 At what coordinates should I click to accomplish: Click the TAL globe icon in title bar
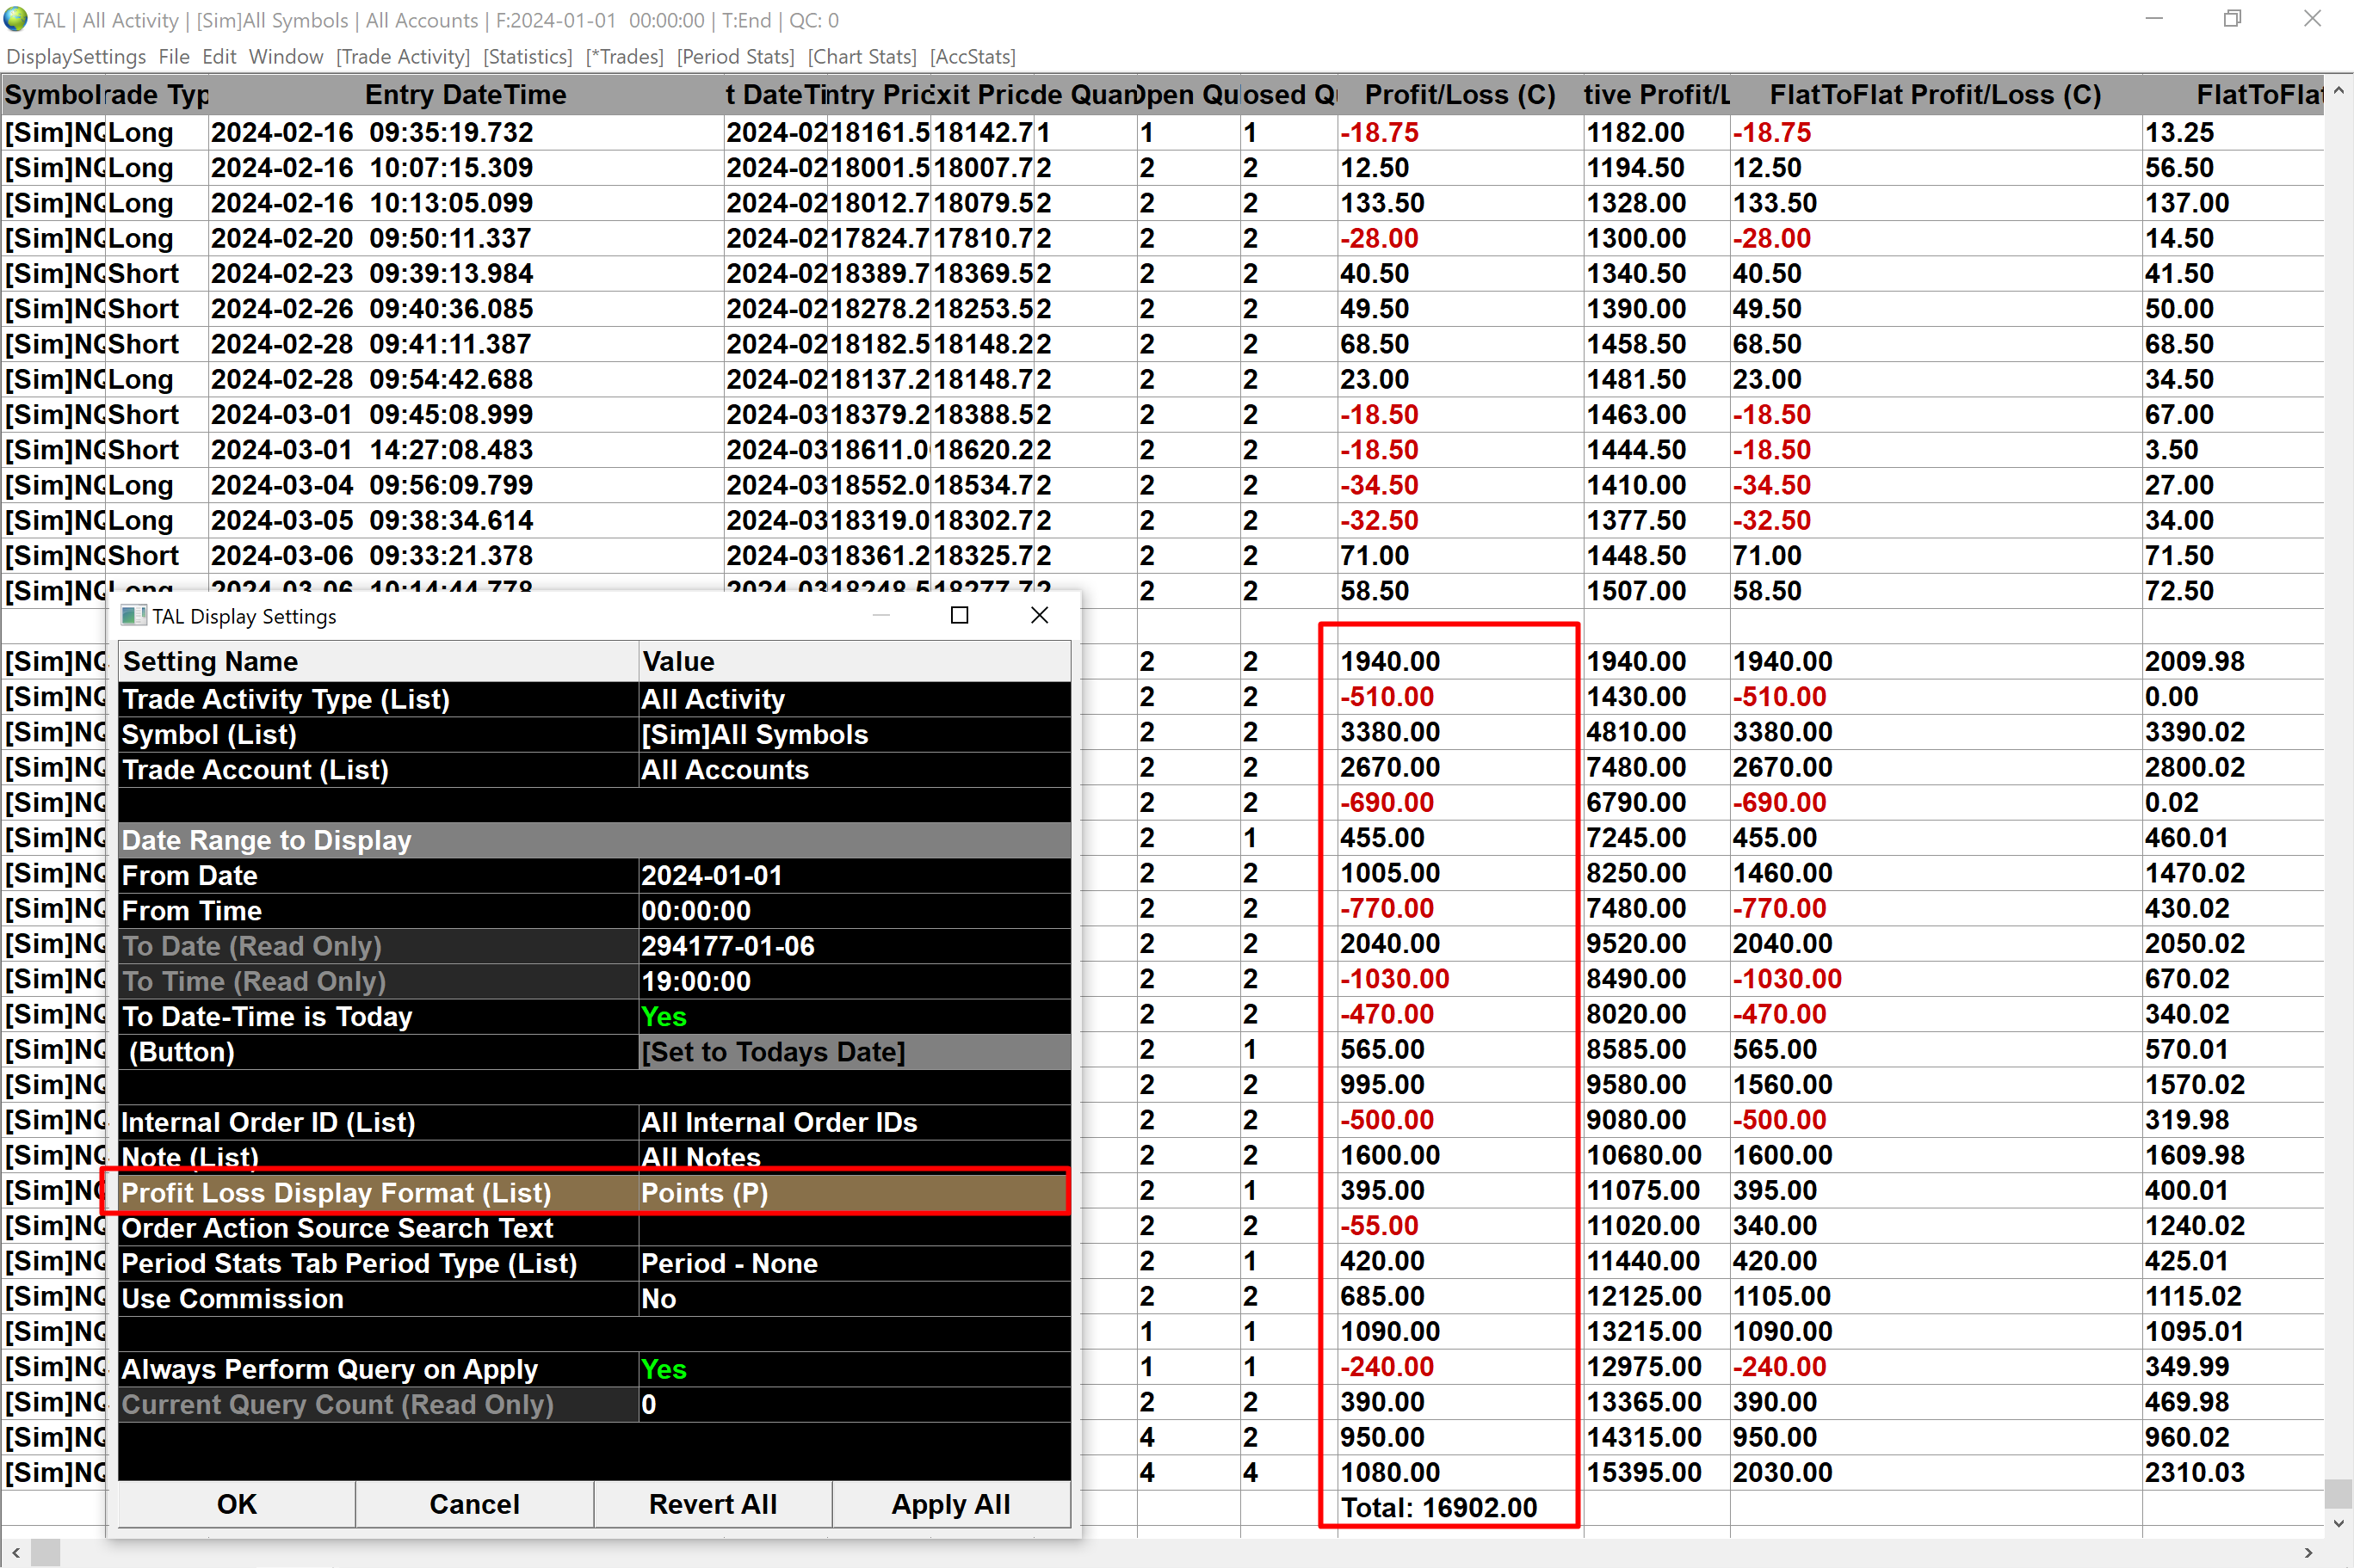click(x=16, y=19)
